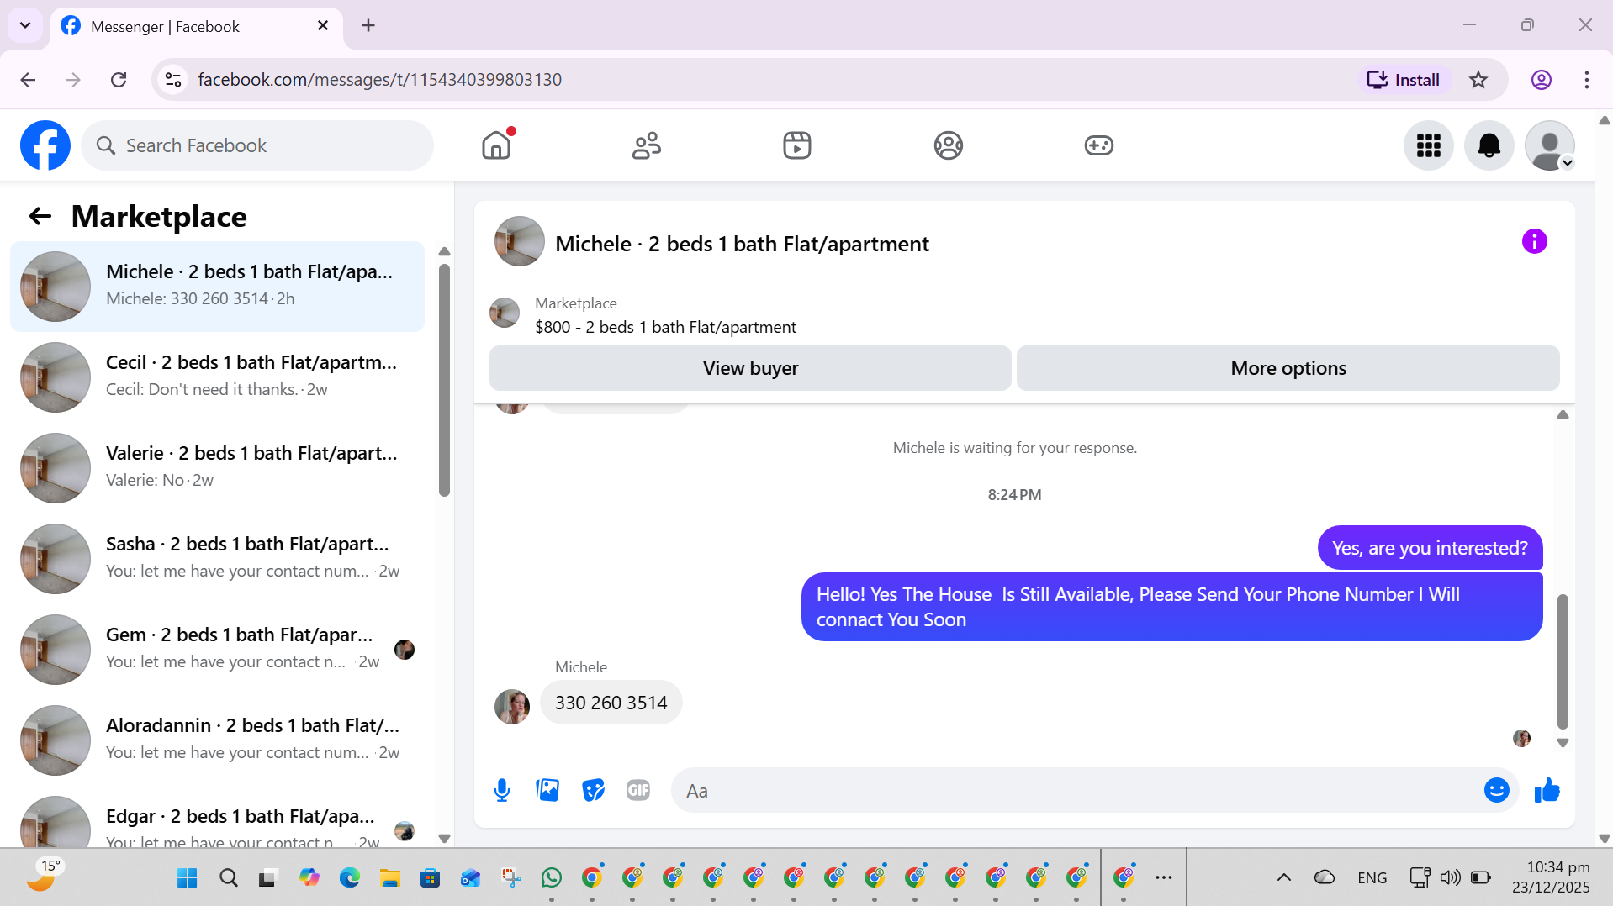Image resolution: width=1613 pixels, height=906 pixels.
Task: Click chat scroll down arrow
Action: (1563, 743)
